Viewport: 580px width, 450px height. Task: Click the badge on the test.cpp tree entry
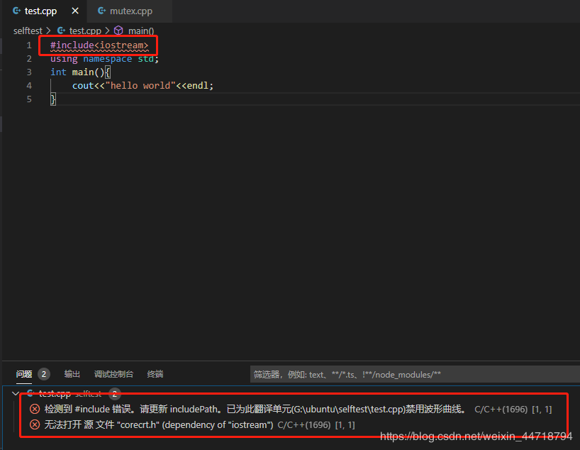[x=115, y=394]
